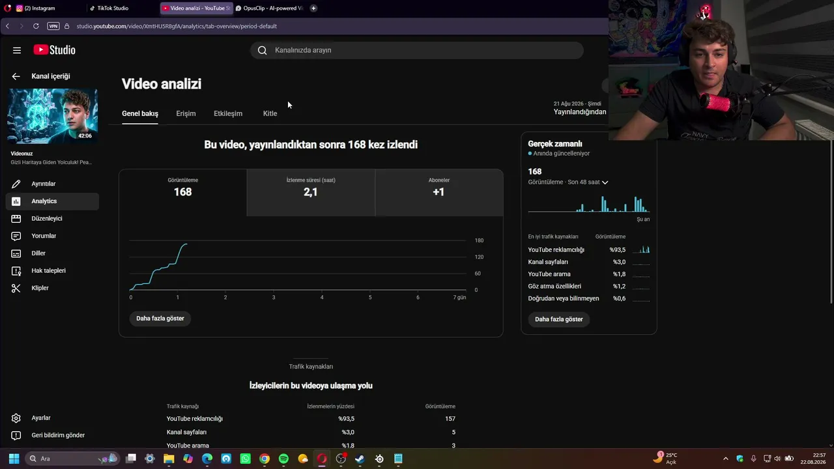834x469 pixels.
Task: Select the İzlenme süresi metric card
Action: (311, 193)
